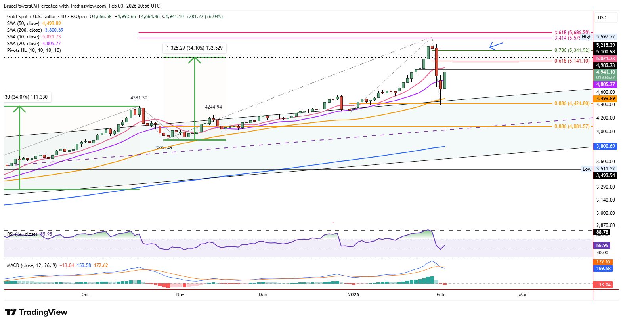This screenshot has height=324, width=623.
Task: Select the Pivots HL indicator legend
Action: (34, 50)
